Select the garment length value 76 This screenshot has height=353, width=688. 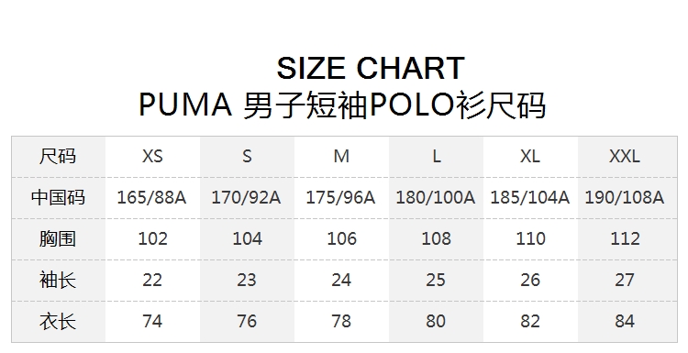click(x=247, y=322)
